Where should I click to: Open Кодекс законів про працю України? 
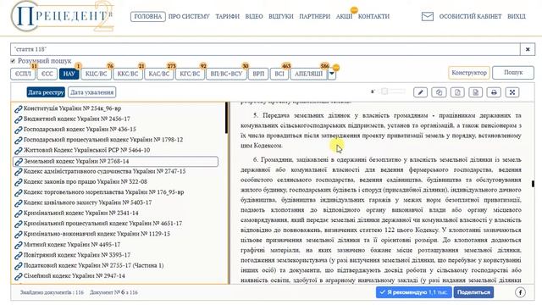(x=86, y=181)
